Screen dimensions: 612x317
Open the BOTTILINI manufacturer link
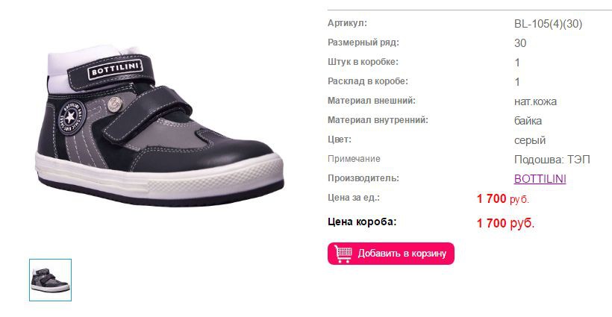540,178
